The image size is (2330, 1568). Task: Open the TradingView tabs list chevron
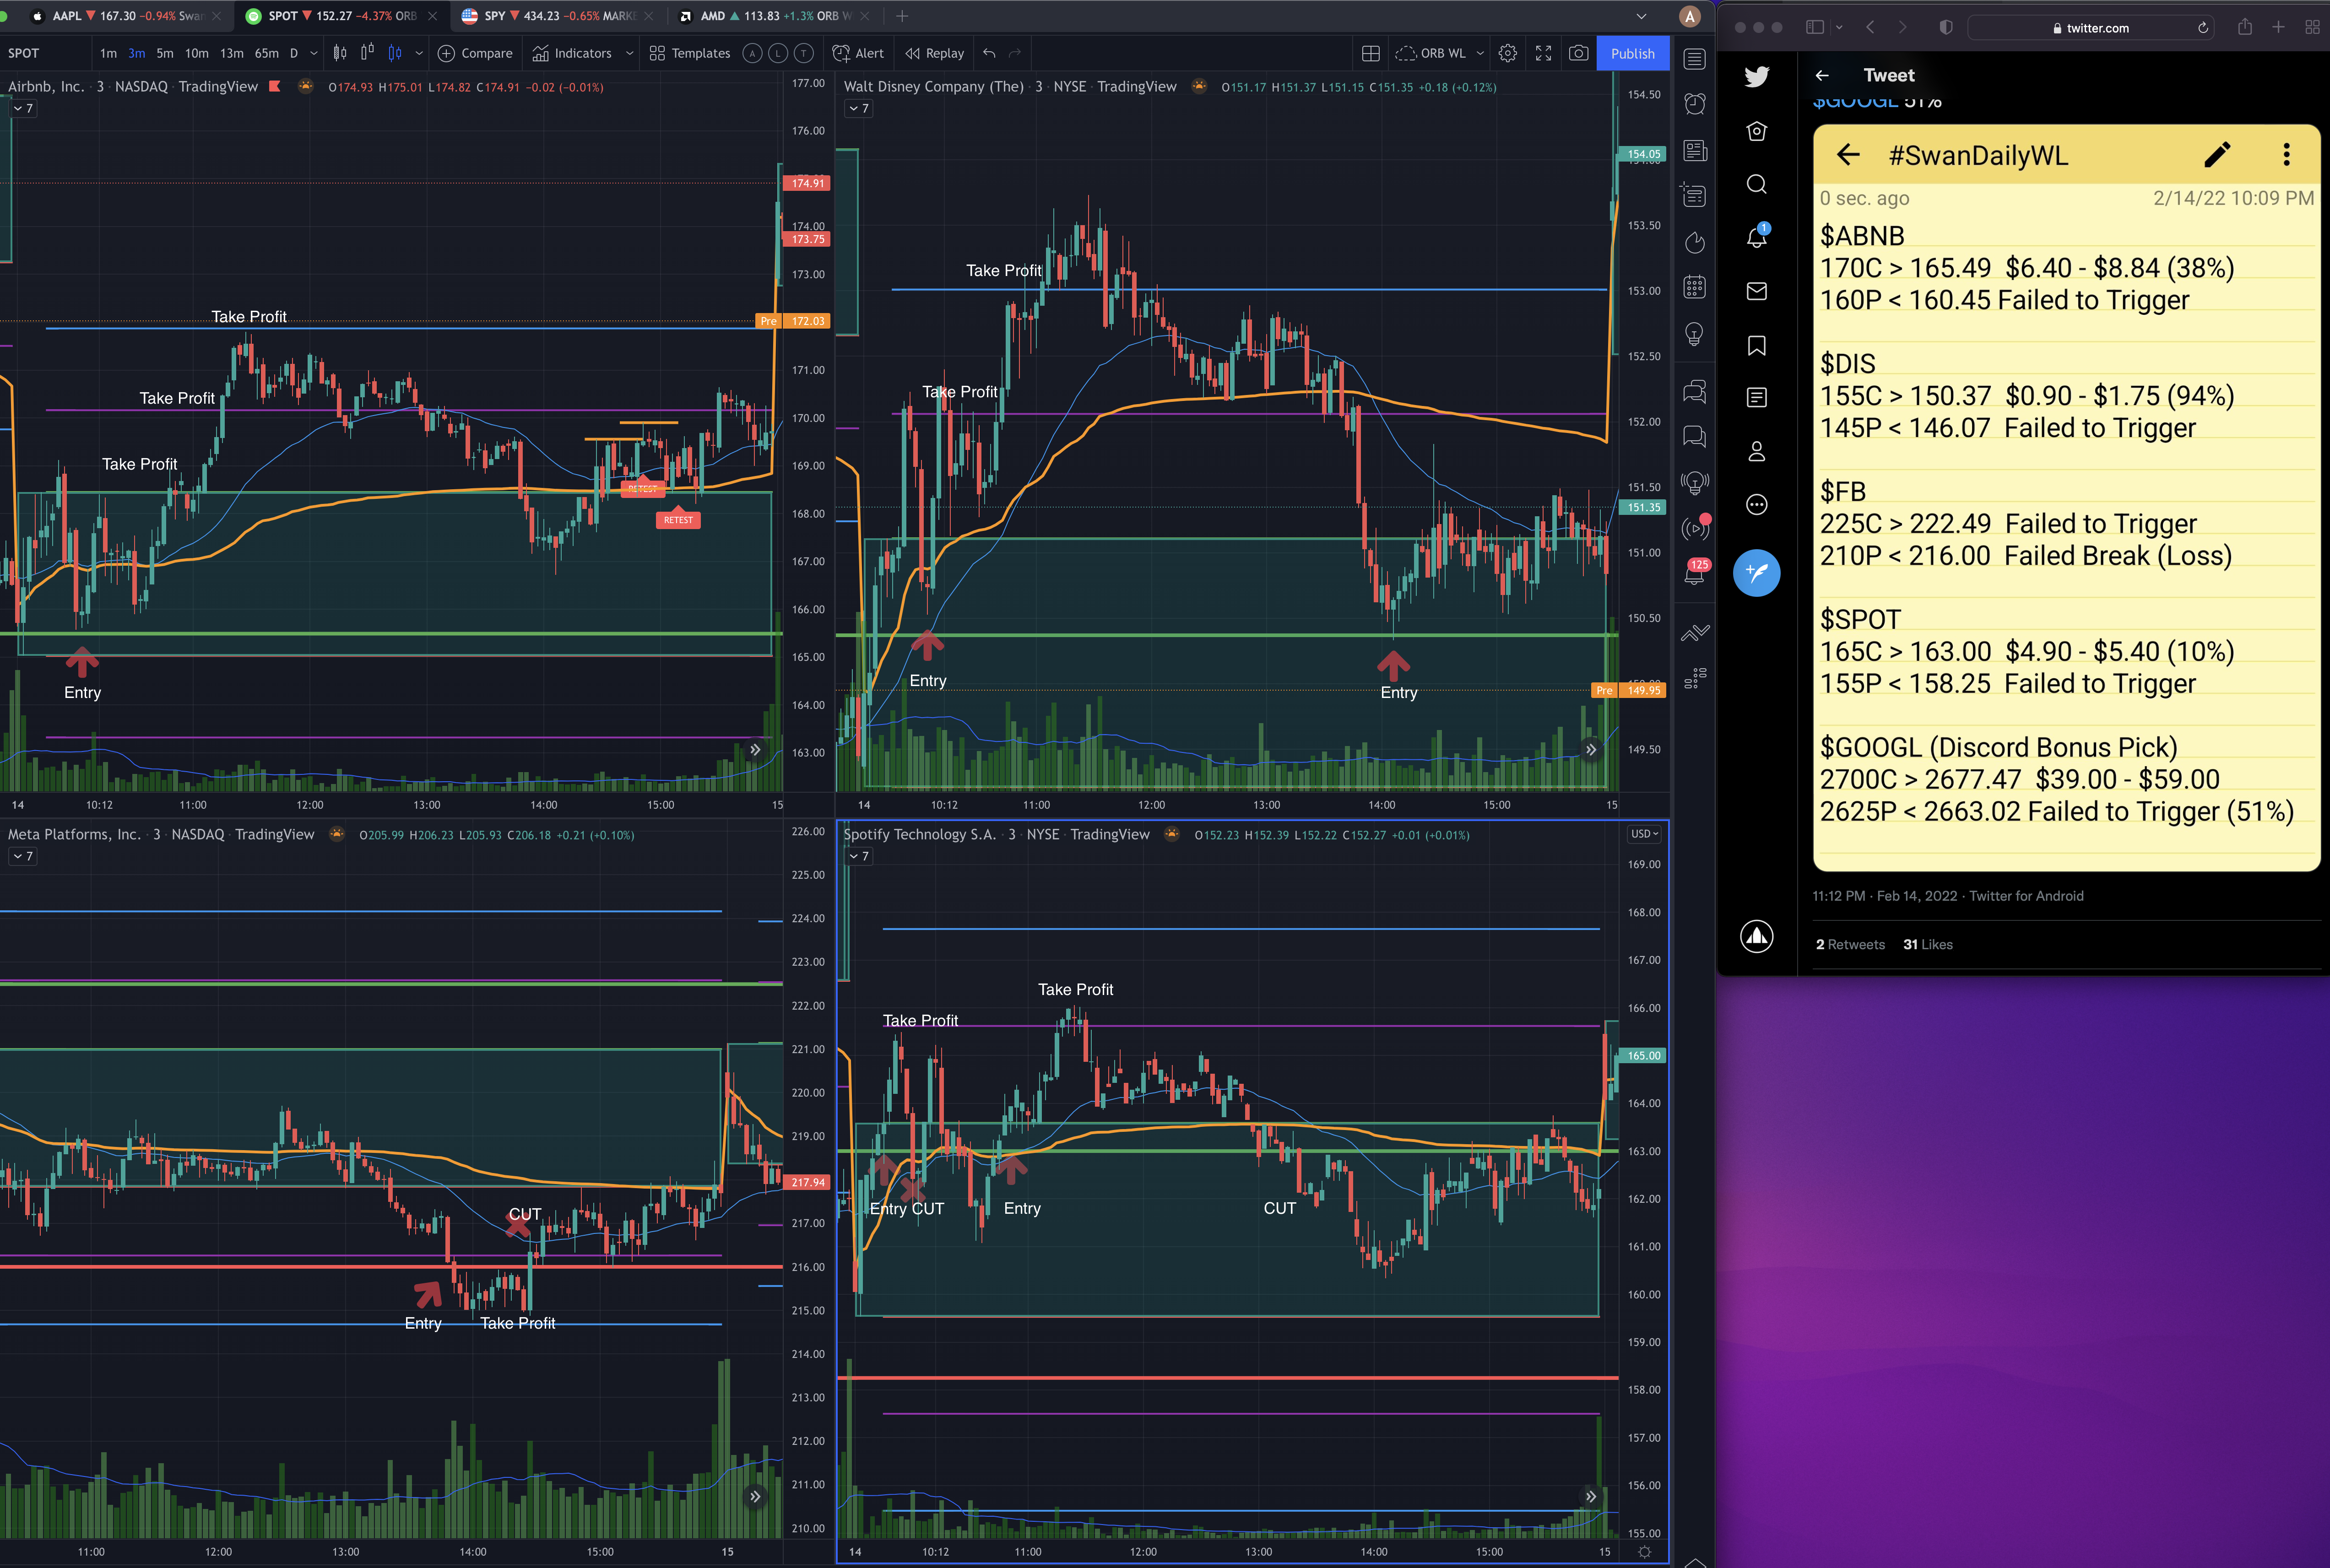click(x=1641, y=16)
